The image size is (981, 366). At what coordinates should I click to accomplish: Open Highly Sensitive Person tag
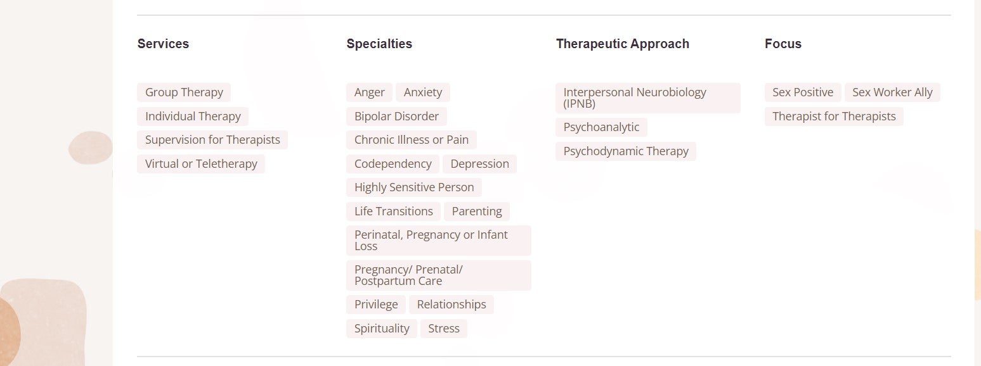tap(414, 187)
